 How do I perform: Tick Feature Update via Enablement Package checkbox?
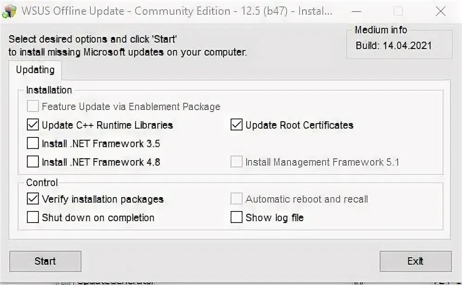tap(33, 106)
